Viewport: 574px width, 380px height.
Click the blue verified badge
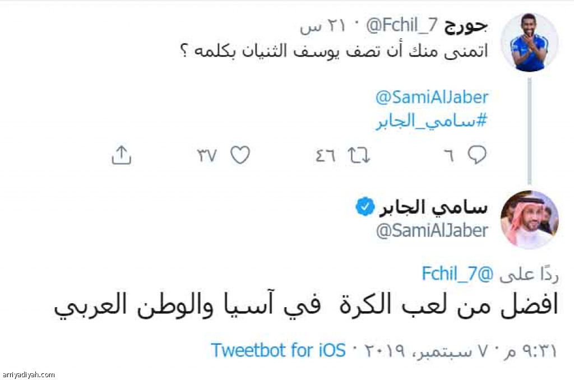[x=365, y=207]
